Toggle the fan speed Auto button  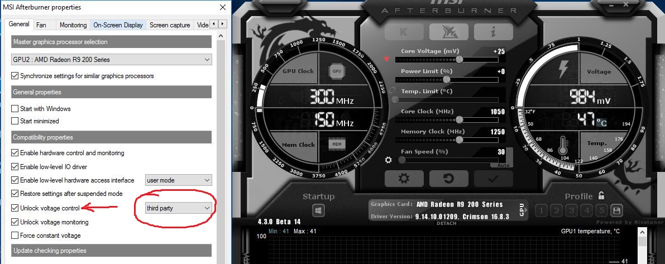tap(503, 165)
